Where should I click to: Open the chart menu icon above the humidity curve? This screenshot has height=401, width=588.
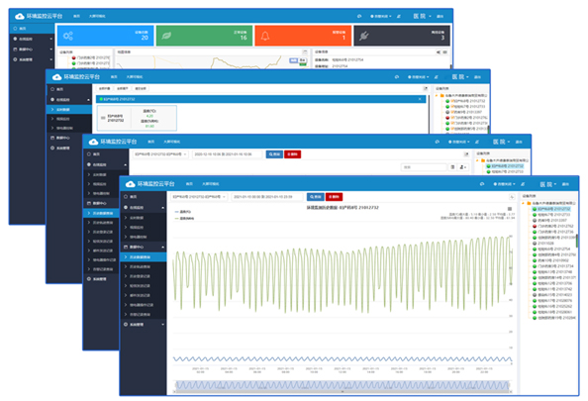point(510,209)
